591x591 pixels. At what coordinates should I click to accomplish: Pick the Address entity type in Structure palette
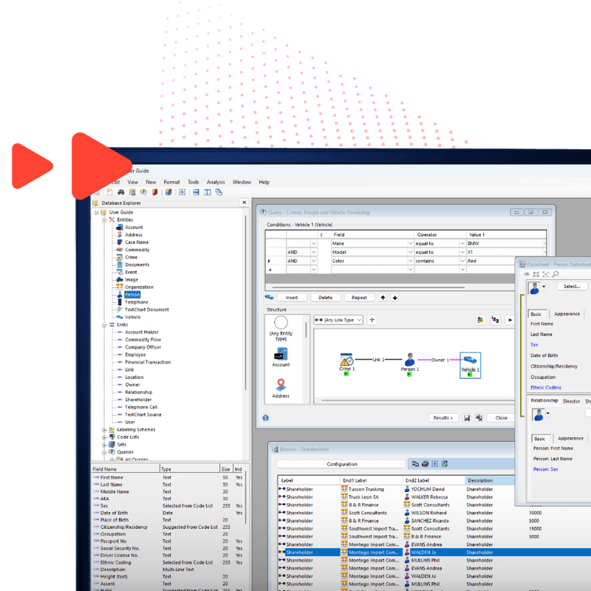coord(281,386)
